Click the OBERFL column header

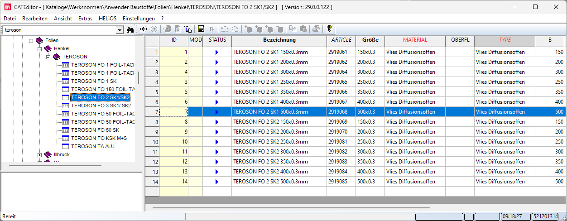click(460, 40)
